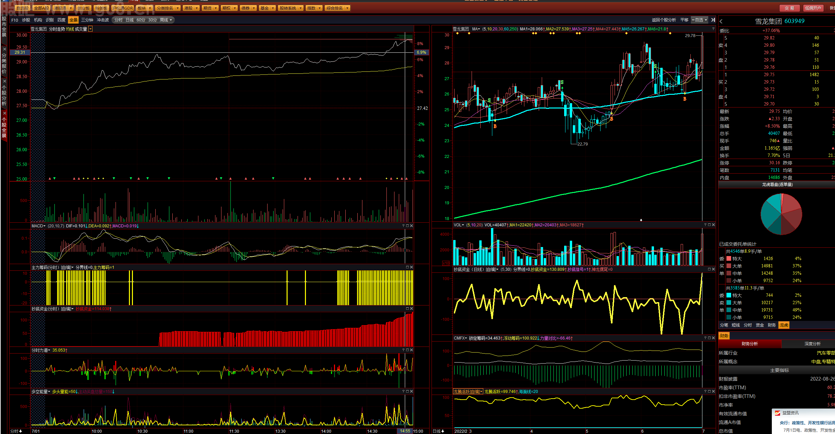Toggle 四度 view mode
The width and height of the screenshot is (835, 434).
(61, 20)
